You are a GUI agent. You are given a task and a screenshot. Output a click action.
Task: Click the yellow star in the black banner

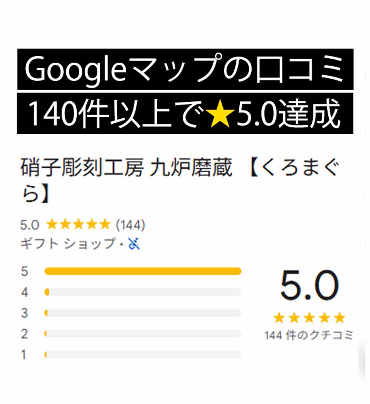220,114
